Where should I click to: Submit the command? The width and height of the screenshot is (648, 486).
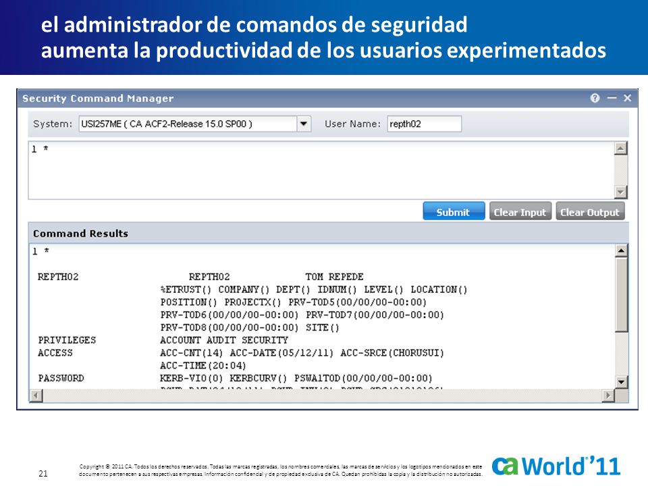pos(454,211)
